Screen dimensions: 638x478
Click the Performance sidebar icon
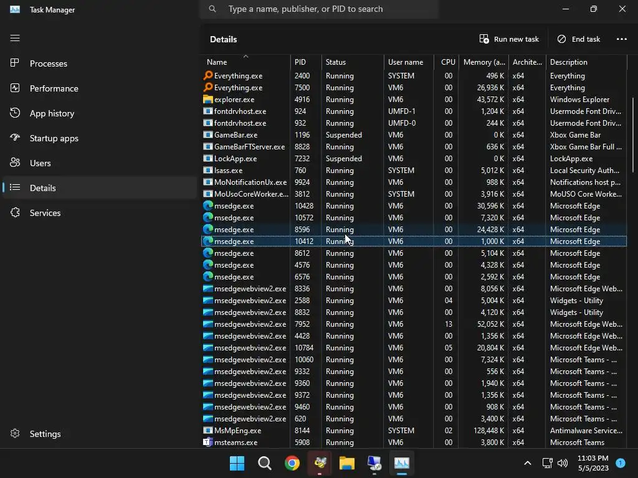15,88
